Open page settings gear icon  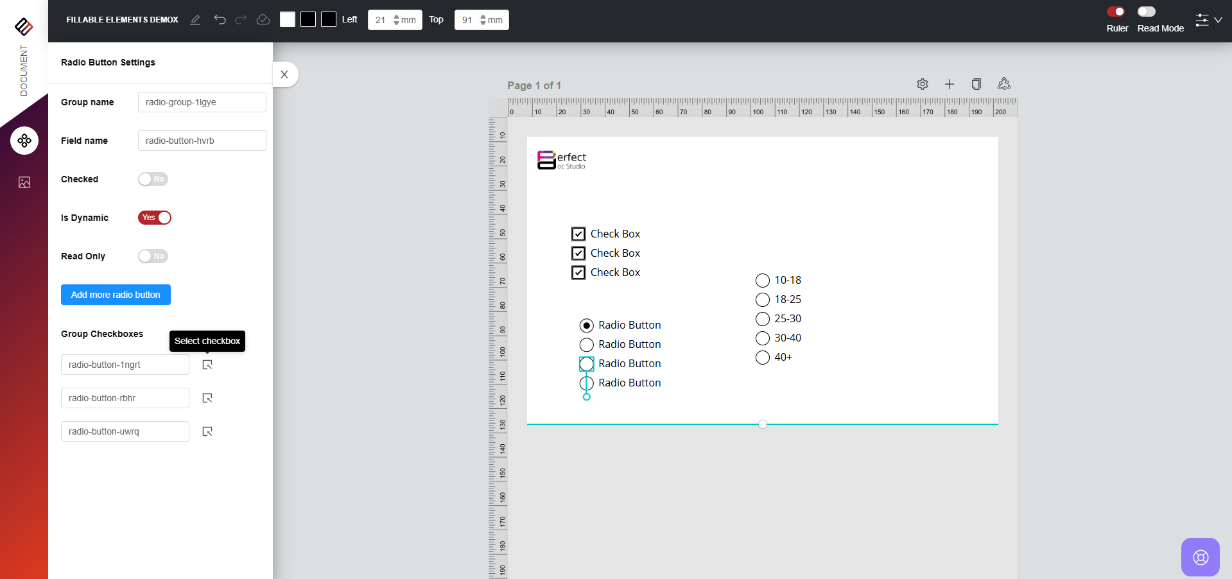[923, 84]
